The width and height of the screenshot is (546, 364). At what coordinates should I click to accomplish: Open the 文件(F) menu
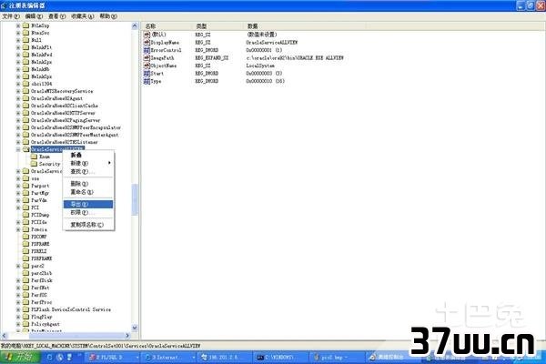click(x=11, y=16)
